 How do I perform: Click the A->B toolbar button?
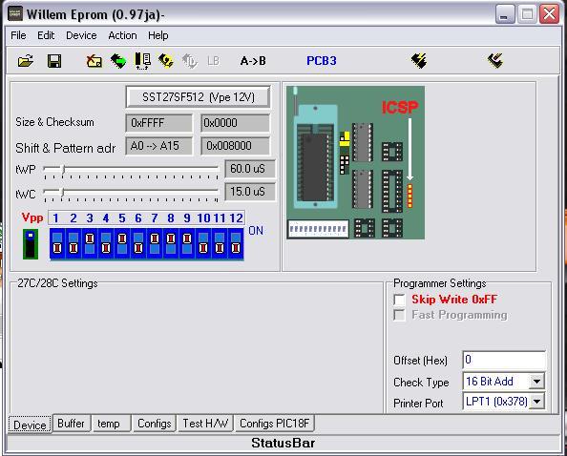click(x=253, y=61)
